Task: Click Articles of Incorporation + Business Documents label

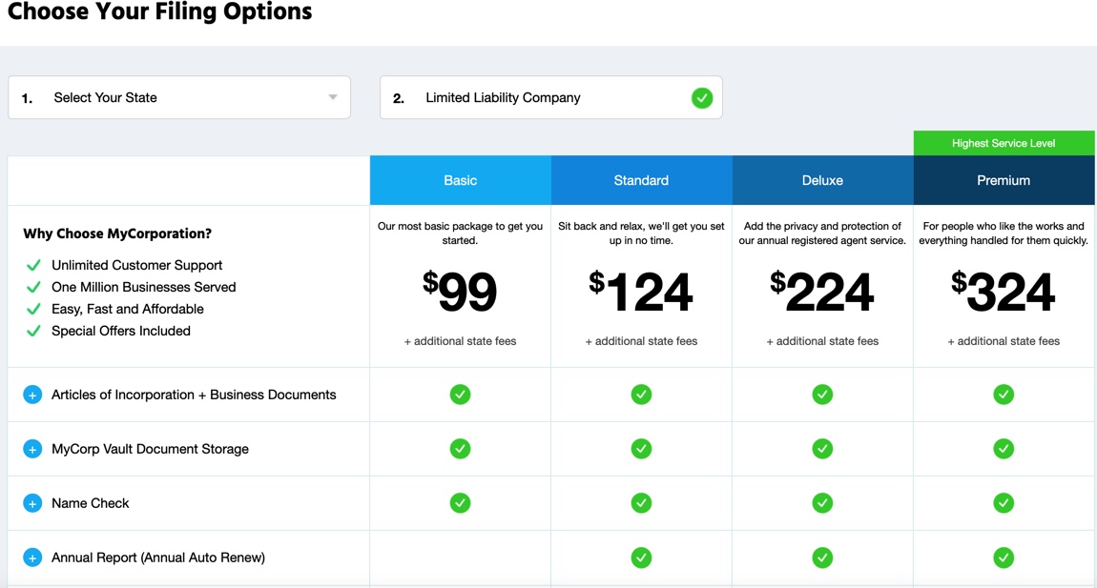Action: pyautogui.click(x=194, y=395)
